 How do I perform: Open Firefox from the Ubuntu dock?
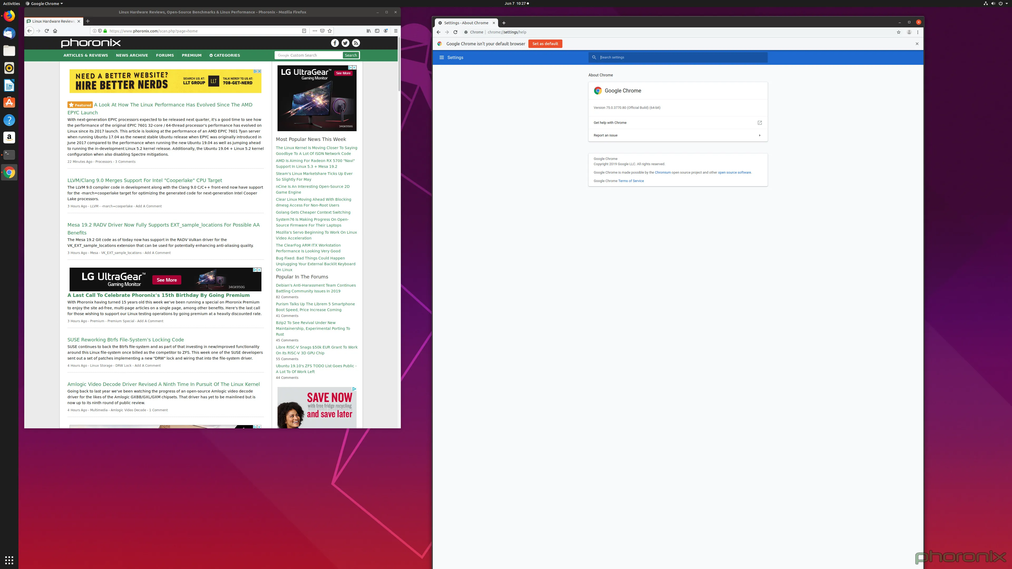(x=9, y=16)
